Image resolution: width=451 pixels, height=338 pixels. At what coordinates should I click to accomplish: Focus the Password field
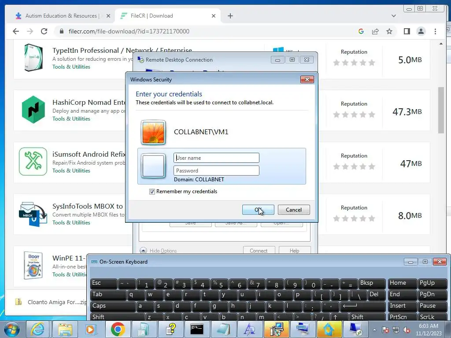[x=216, y=170]
